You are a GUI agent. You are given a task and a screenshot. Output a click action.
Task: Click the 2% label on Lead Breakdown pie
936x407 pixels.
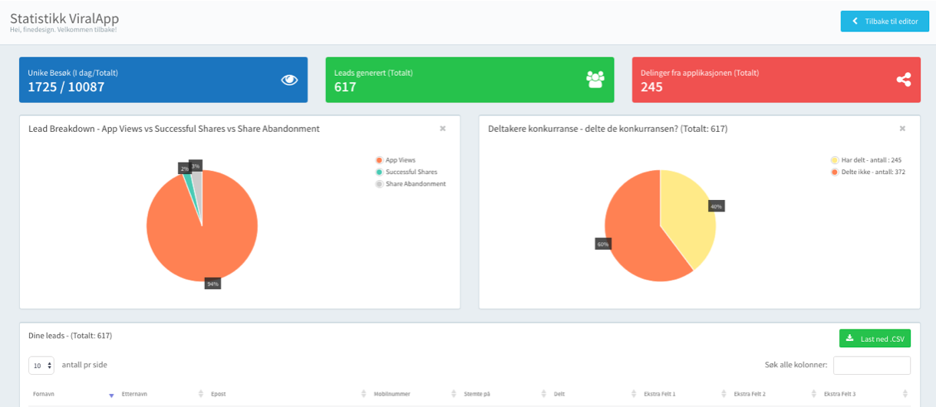tap(184, 168)
